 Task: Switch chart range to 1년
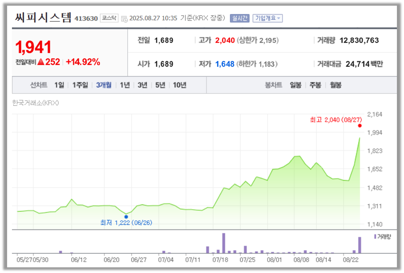125,85
